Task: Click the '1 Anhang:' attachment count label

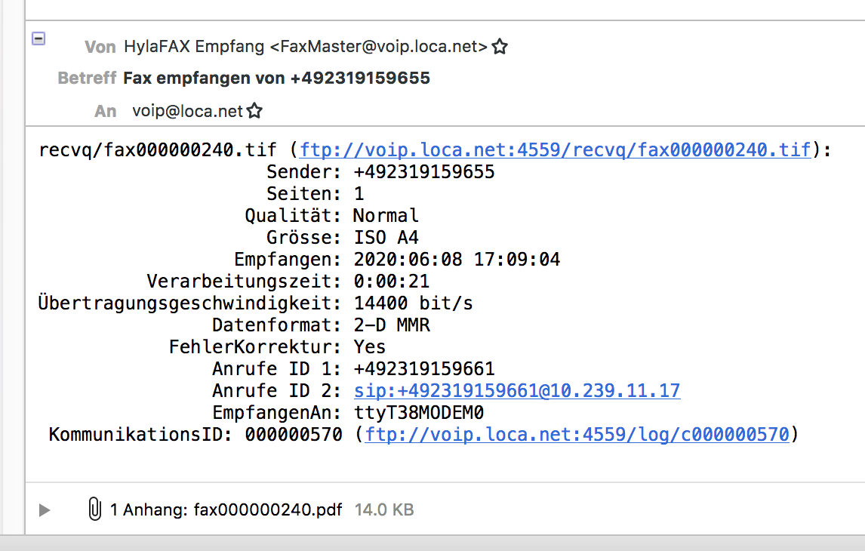Action: click(149, 509)
